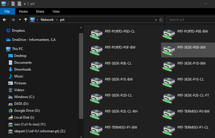Select Videos in navigation pane
215x138 pixels.
[x=19, y=90]
